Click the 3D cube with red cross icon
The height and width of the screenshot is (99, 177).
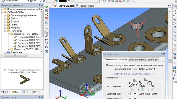175,58
